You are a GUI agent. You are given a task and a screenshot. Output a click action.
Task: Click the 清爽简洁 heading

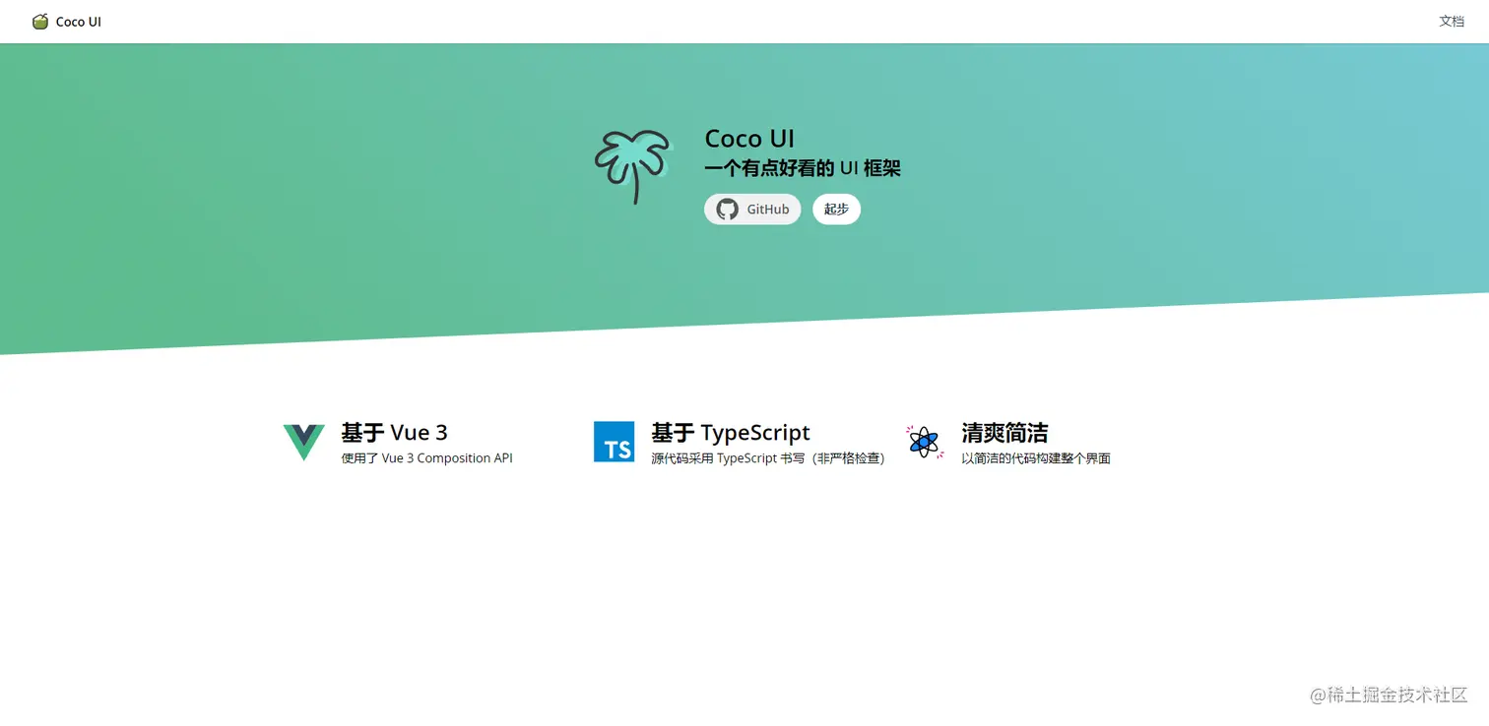tap(1004, 433)
